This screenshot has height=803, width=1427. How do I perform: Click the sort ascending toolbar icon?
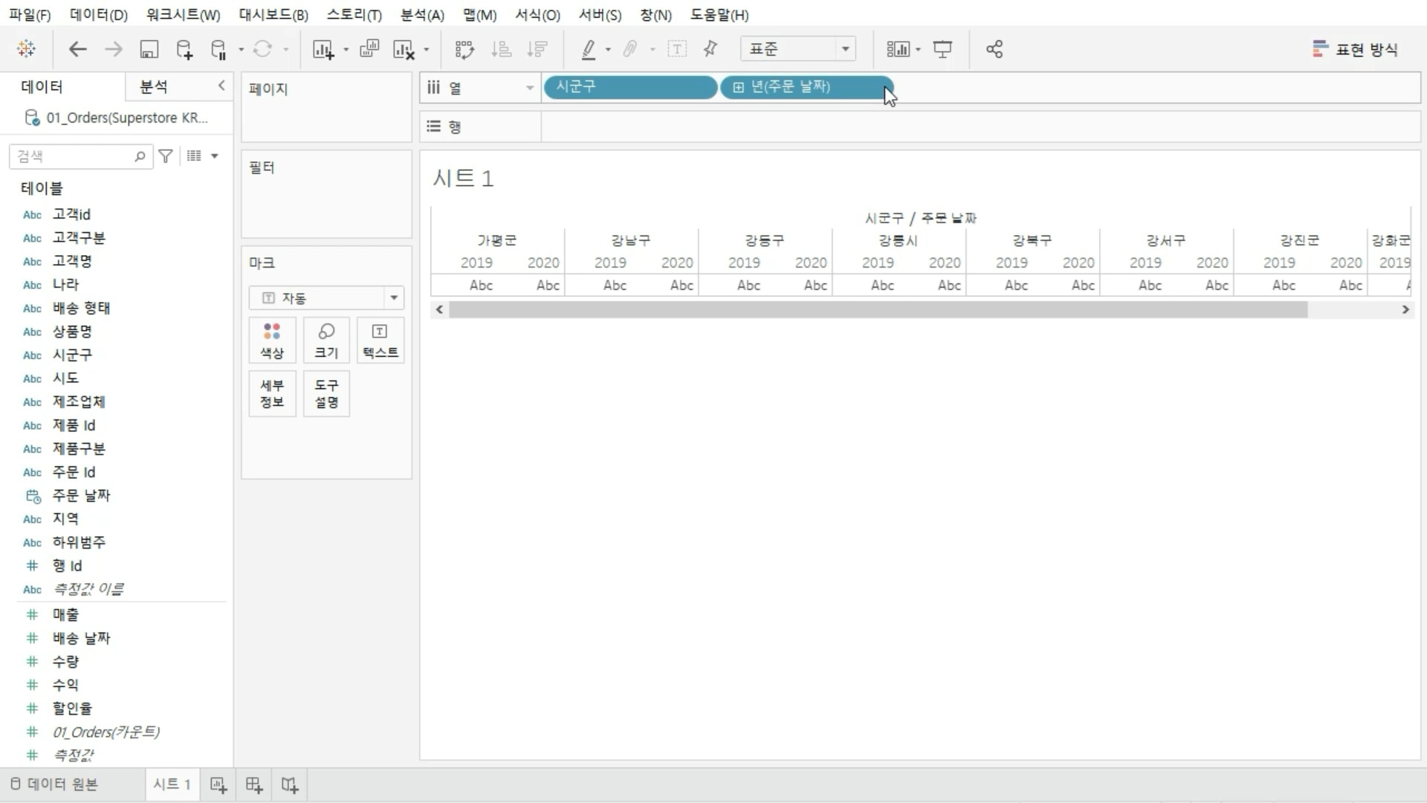point(502,50)
